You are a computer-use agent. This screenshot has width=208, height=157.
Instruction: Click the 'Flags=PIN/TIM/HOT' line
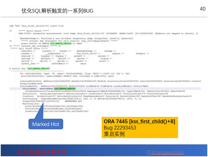tap(52, 101)
